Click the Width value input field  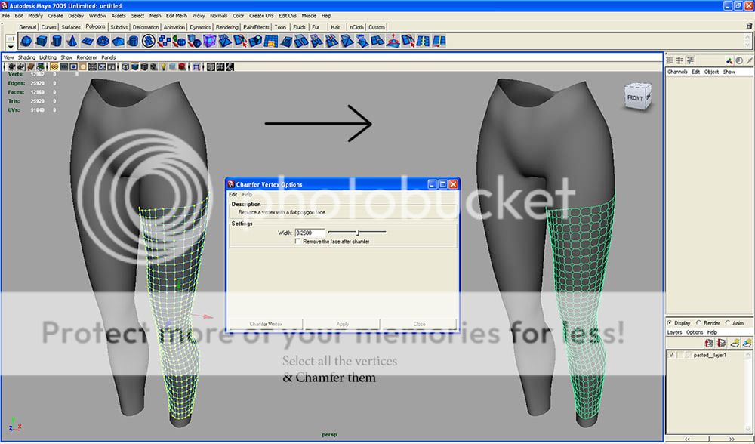pyautogui.click(x=310, y=233)
